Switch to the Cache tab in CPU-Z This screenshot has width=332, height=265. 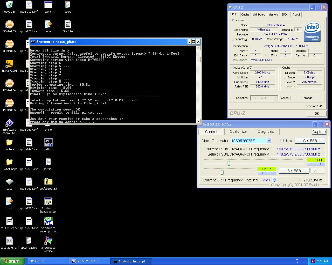245,14
